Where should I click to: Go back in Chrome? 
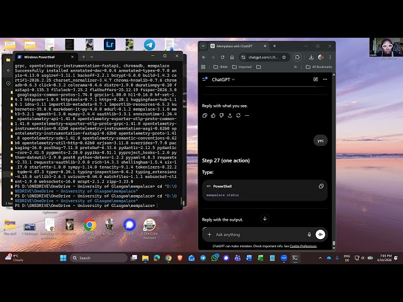click(x=204, y=57)
